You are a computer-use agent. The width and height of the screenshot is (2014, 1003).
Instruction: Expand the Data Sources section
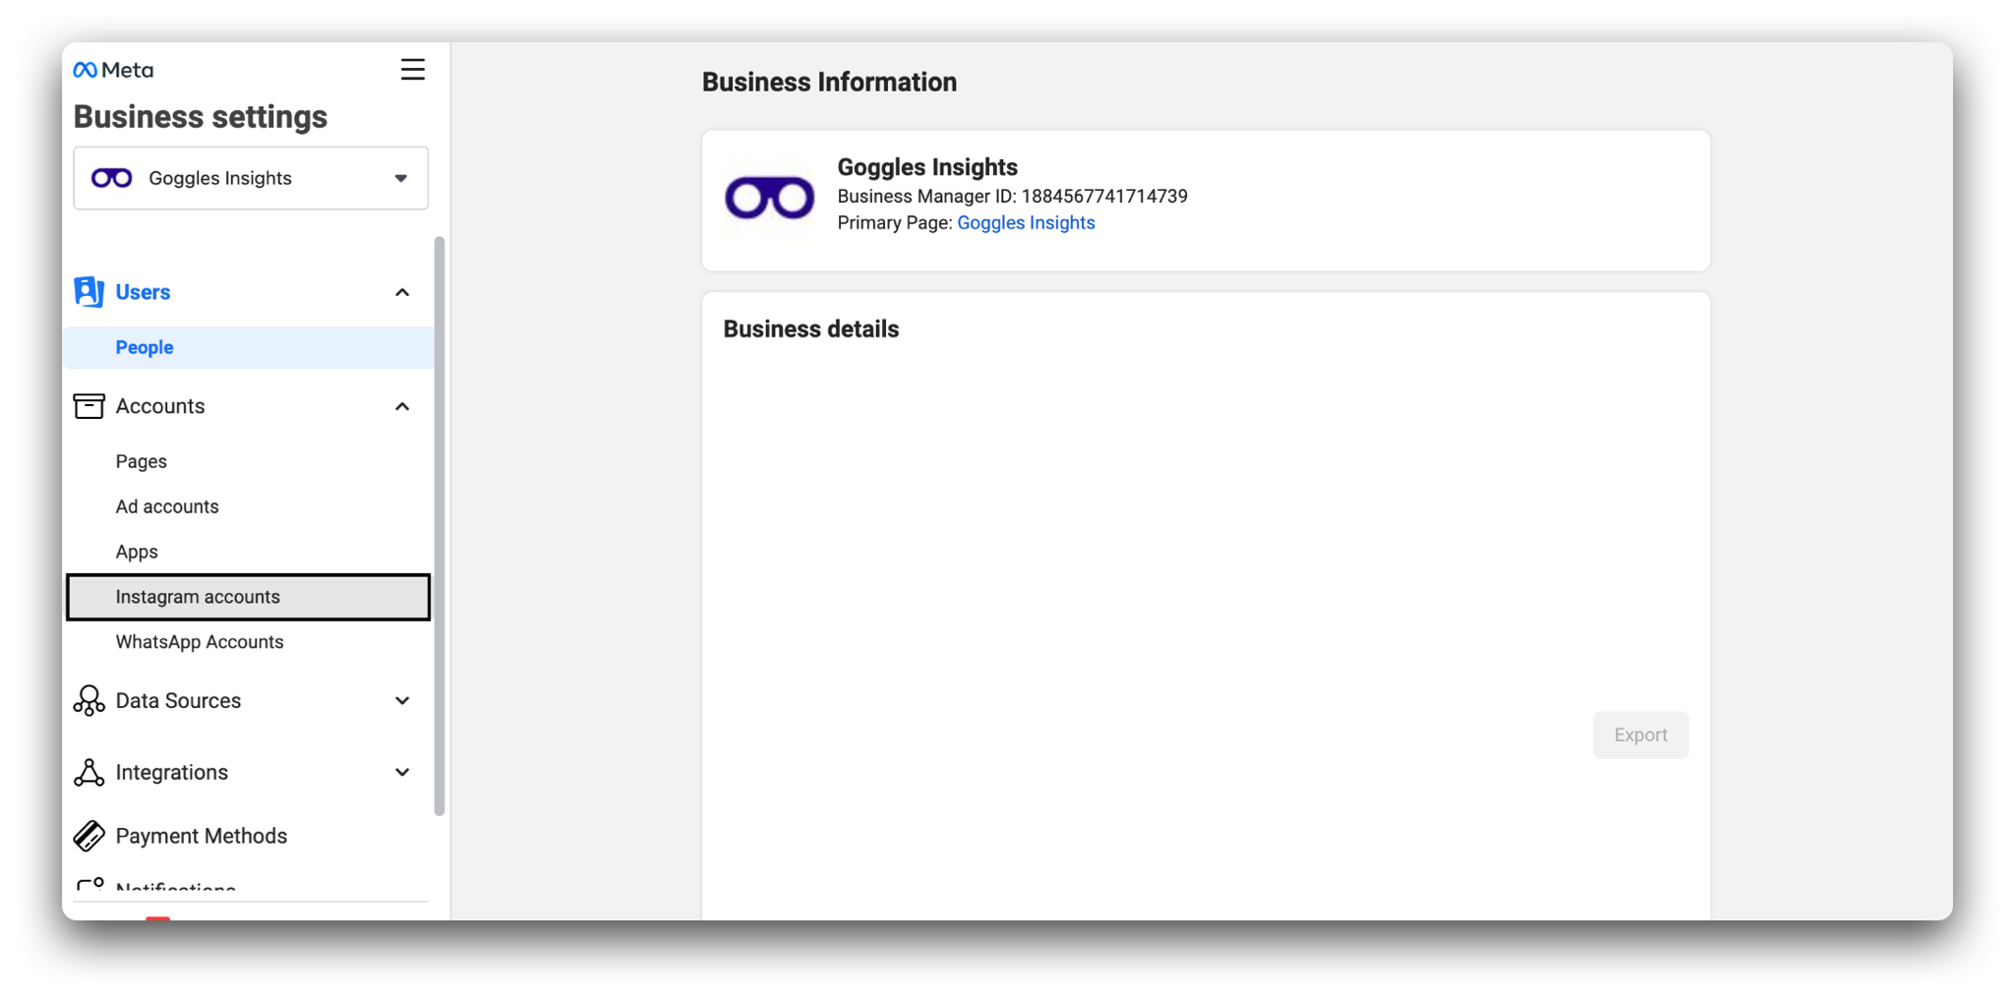(402, 701)
